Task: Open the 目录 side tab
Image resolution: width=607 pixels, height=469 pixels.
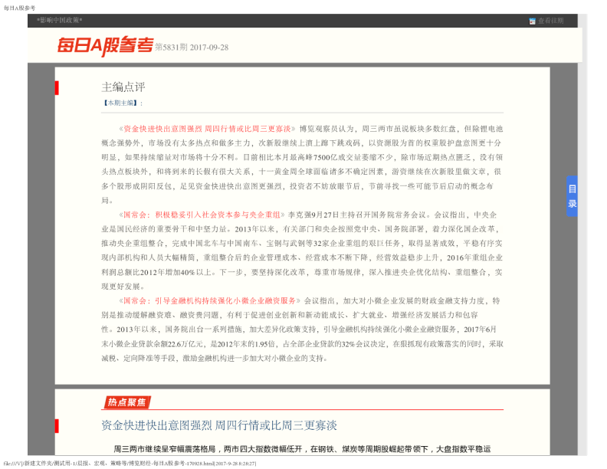Action: [572, 196]
